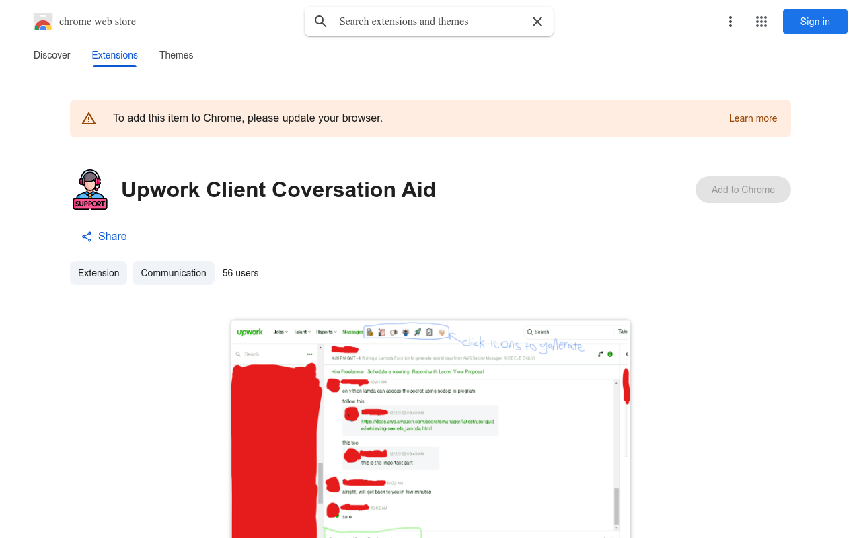The image size is (861, 538).
Task: Click the search magnifier icon
Action: pos(321,22)
